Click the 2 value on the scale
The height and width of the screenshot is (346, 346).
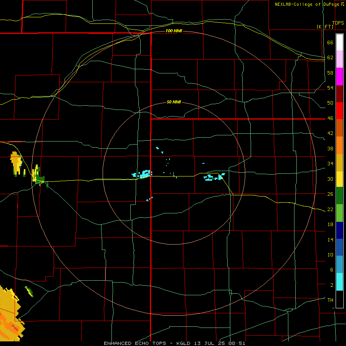[x=331, y=285]
